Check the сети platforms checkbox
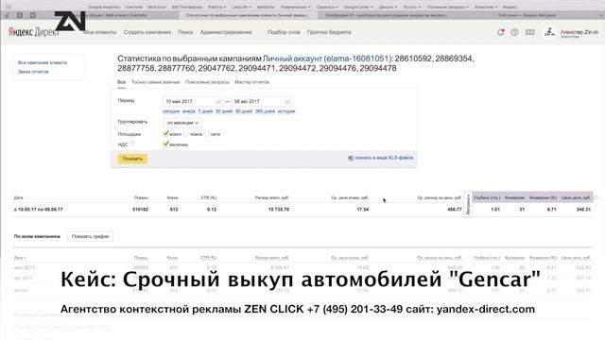 coord(206,134)
